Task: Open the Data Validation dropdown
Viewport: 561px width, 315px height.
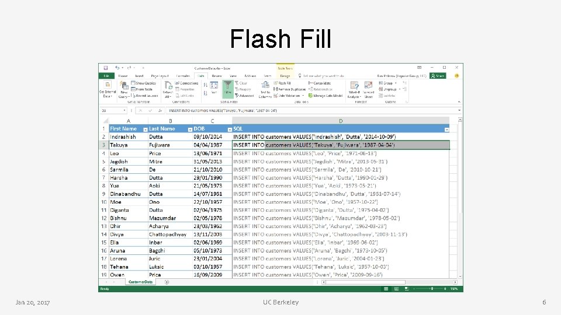Action: tap(289, 96)
